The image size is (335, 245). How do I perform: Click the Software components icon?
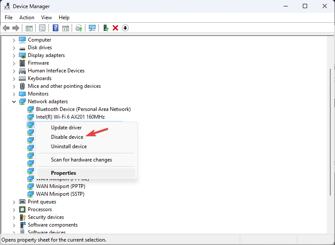point(22,225)
